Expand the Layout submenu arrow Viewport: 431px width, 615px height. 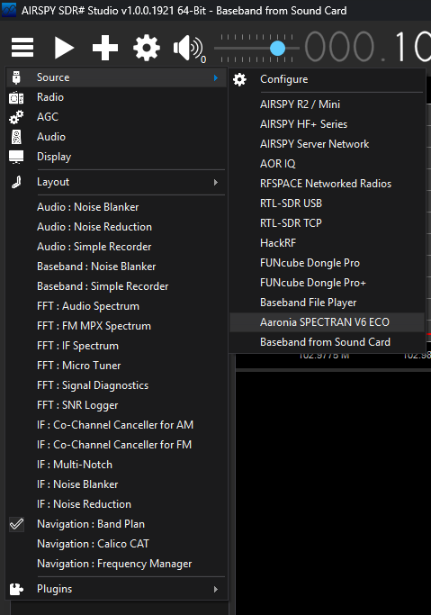(216, 183)
